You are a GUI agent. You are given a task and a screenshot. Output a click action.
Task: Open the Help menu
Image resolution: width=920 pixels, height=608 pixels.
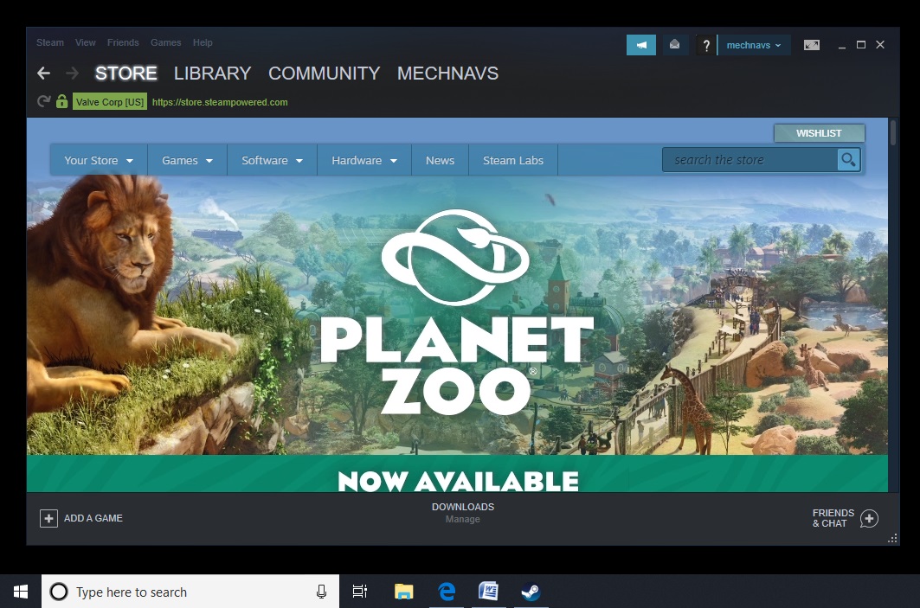tap(203, 42)
